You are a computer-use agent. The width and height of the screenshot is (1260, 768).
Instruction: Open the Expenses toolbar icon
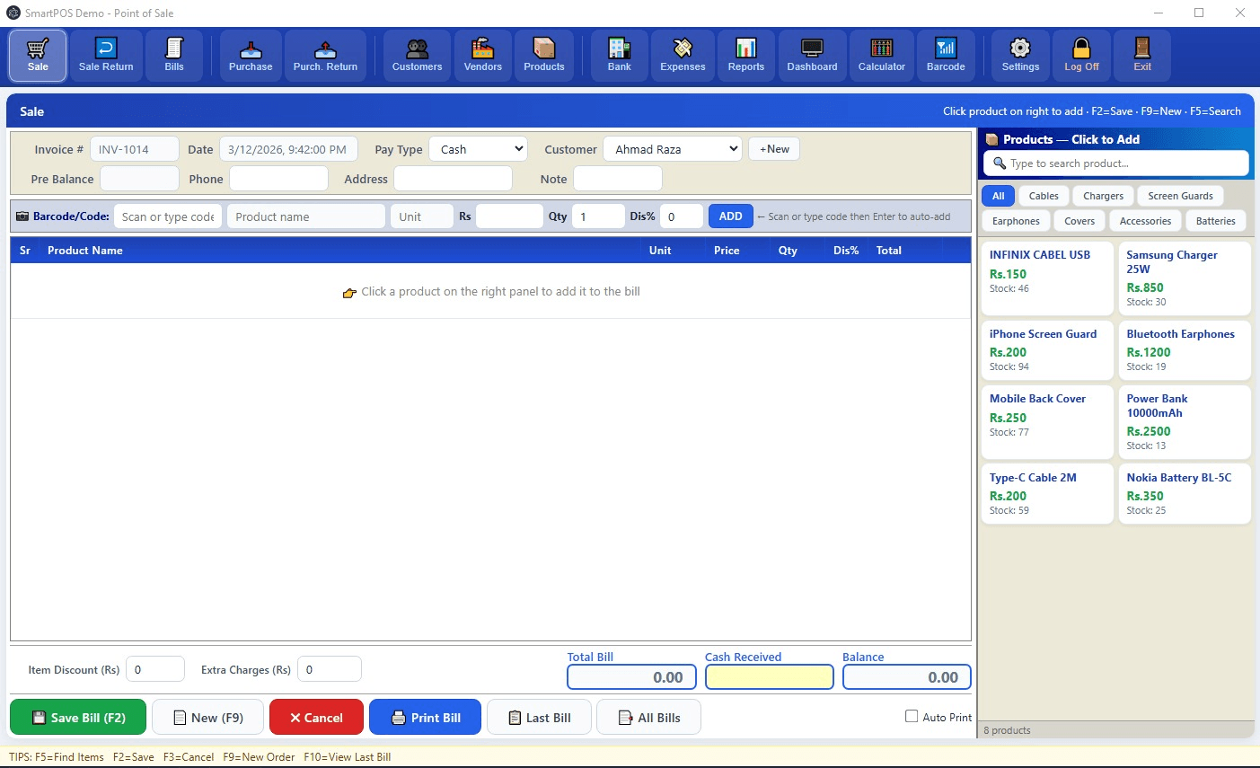click(x=682, y=55)
